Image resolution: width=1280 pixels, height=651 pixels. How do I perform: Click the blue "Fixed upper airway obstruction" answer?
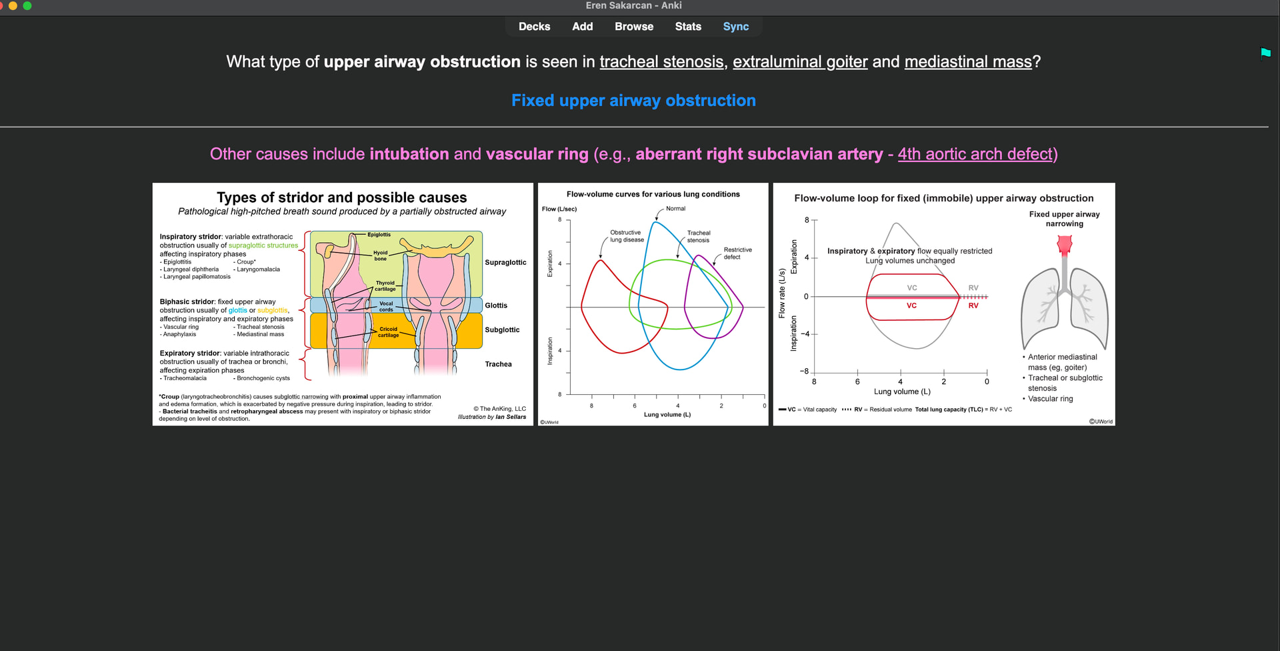pos(633,101)
